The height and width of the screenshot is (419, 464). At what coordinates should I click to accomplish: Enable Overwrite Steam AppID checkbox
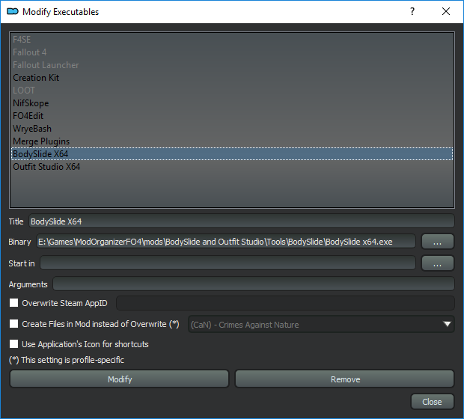pos(13,303)
